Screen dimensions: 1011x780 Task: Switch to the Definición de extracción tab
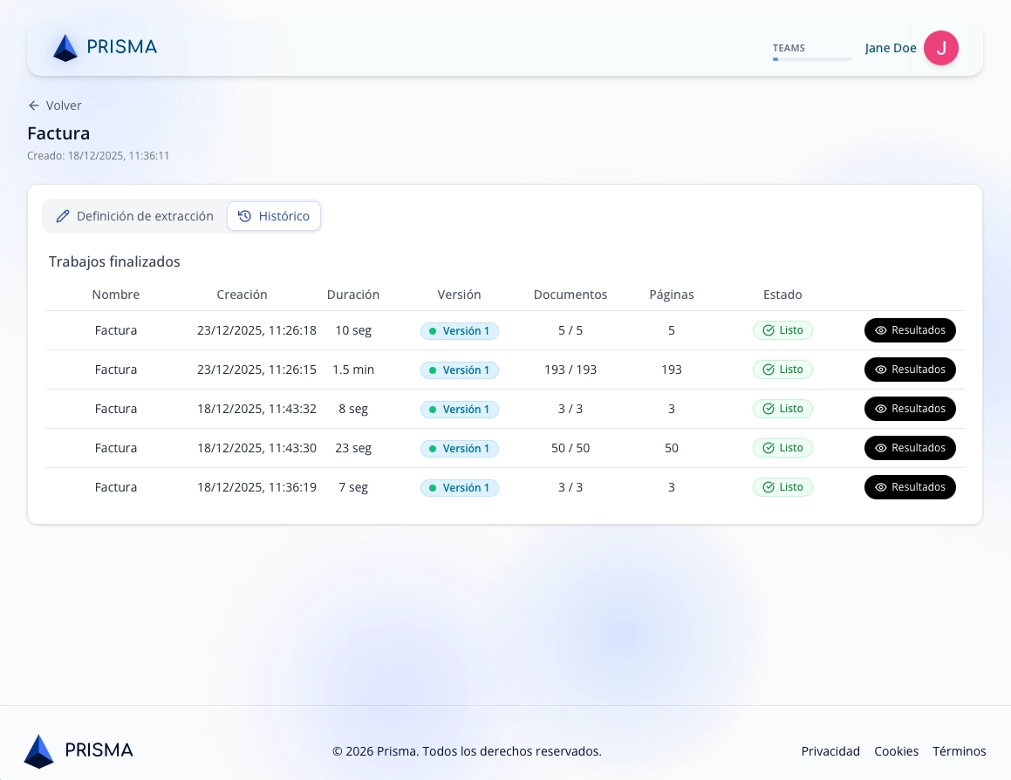pos(134,216)
